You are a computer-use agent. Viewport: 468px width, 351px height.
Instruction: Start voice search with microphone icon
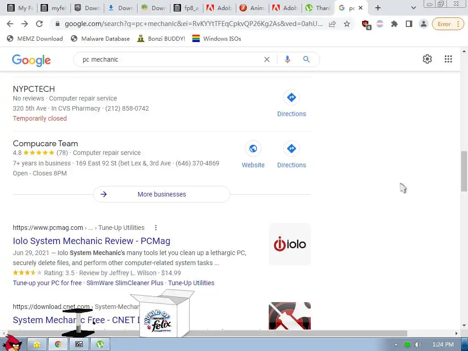[x=287, y=59]
